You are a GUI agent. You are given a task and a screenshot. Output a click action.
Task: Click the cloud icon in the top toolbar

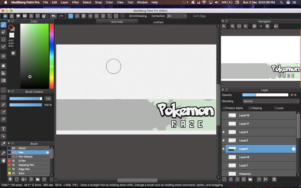(x=5, y=16)
